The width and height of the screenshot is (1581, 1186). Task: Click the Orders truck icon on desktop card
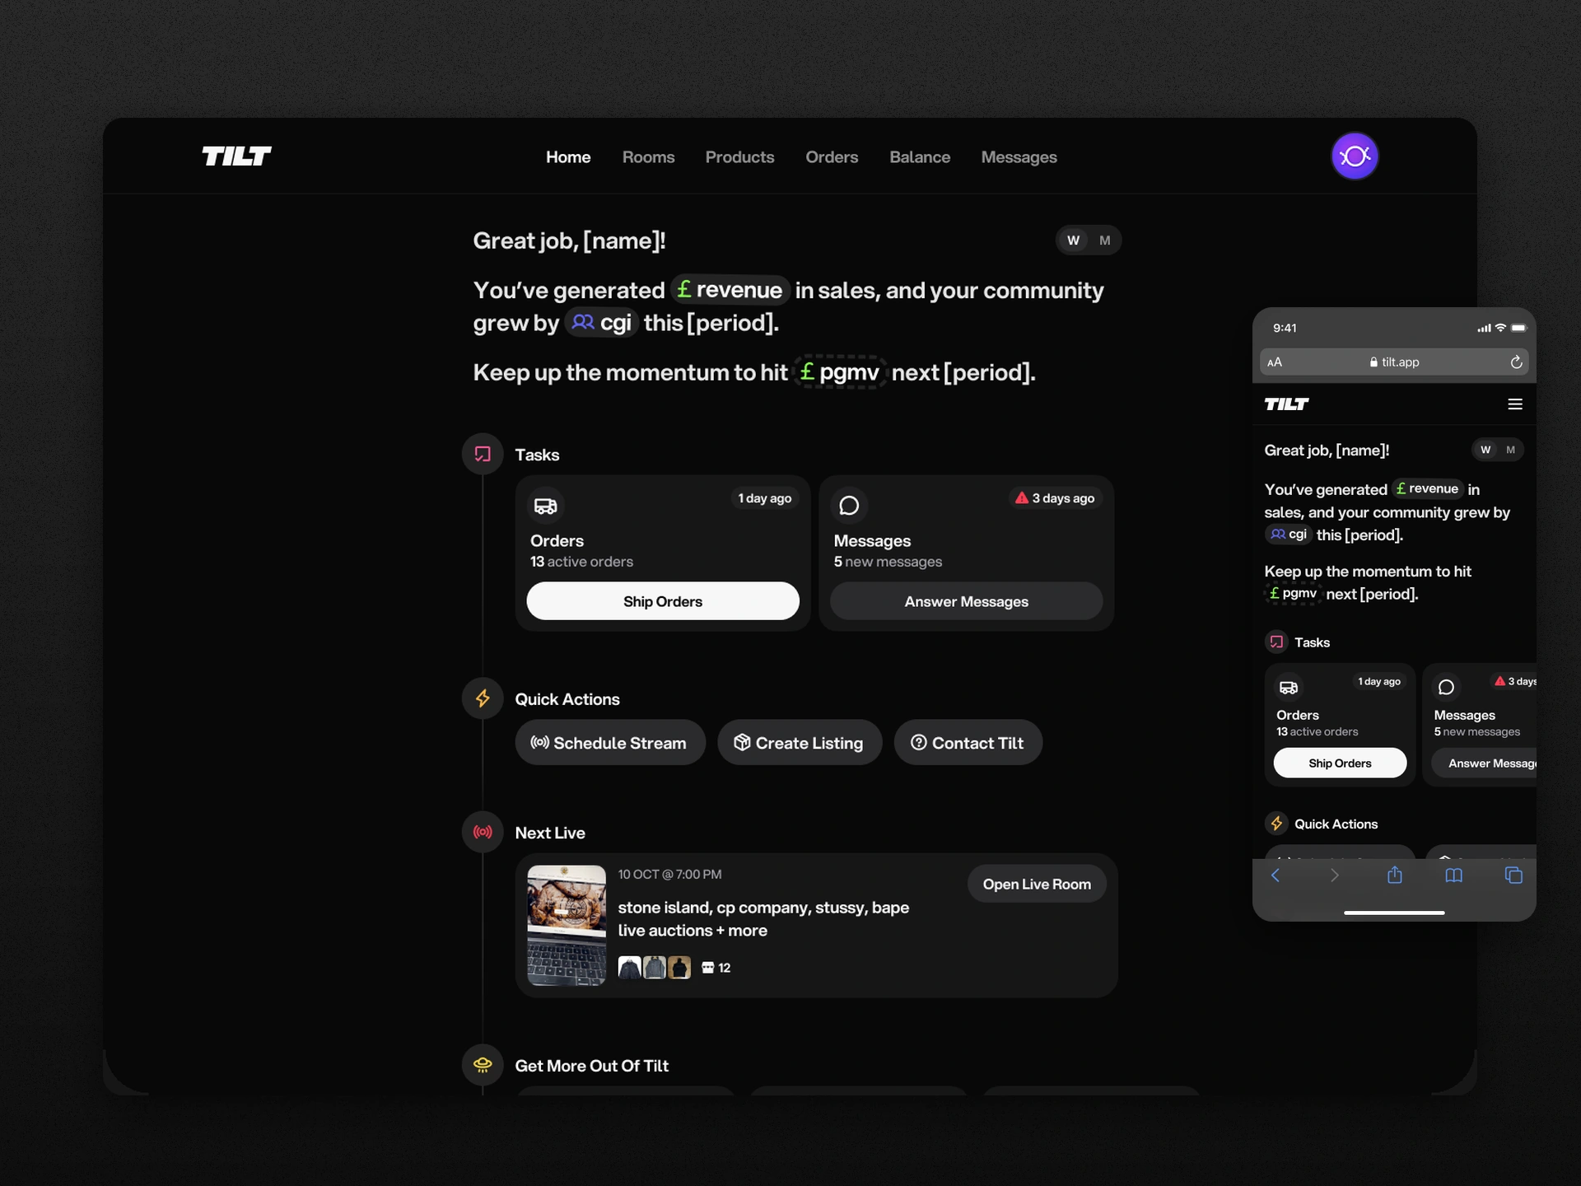point(545,506)
